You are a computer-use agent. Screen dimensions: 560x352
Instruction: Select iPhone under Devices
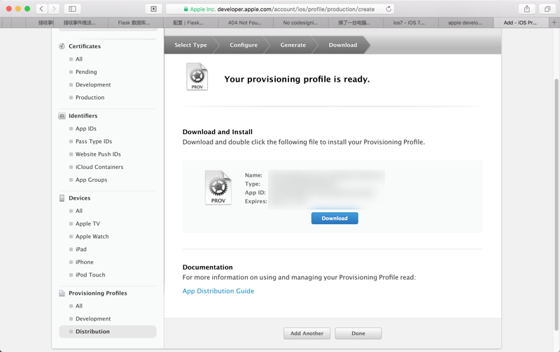(x=84, y=262)
